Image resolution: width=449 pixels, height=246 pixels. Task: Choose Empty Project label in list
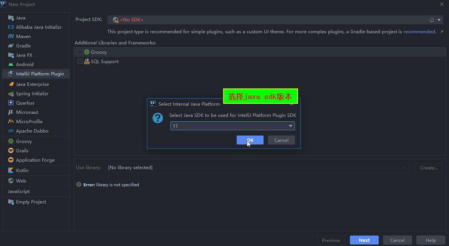click(31, 202)
